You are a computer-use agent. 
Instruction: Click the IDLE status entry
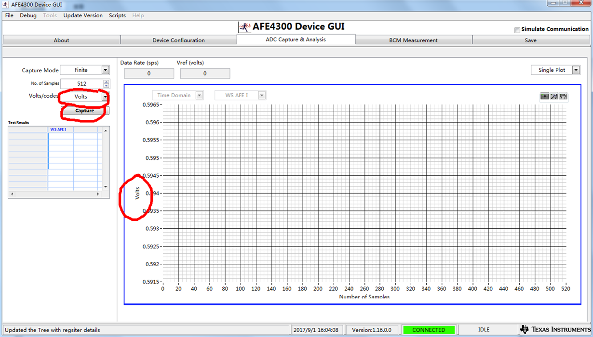[484, 330]
